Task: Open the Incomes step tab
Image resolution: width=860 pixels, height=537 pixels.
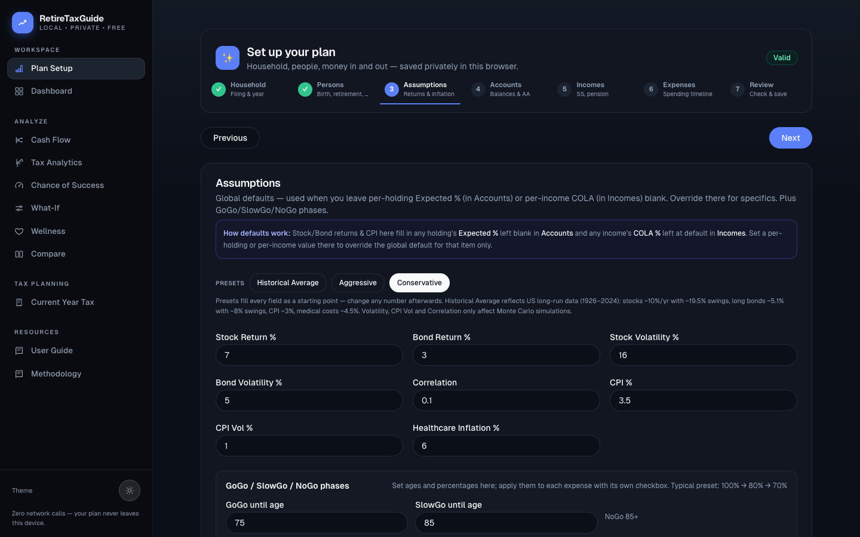Action: 593,89
